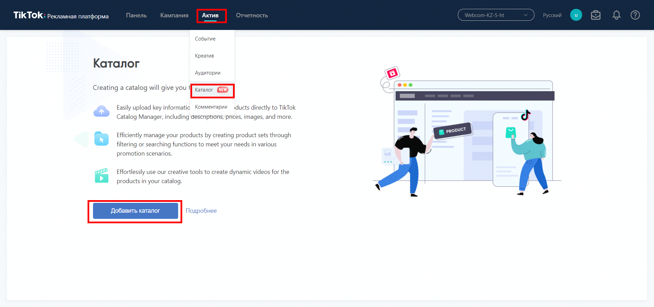Follow the Подробнее link

201,211
